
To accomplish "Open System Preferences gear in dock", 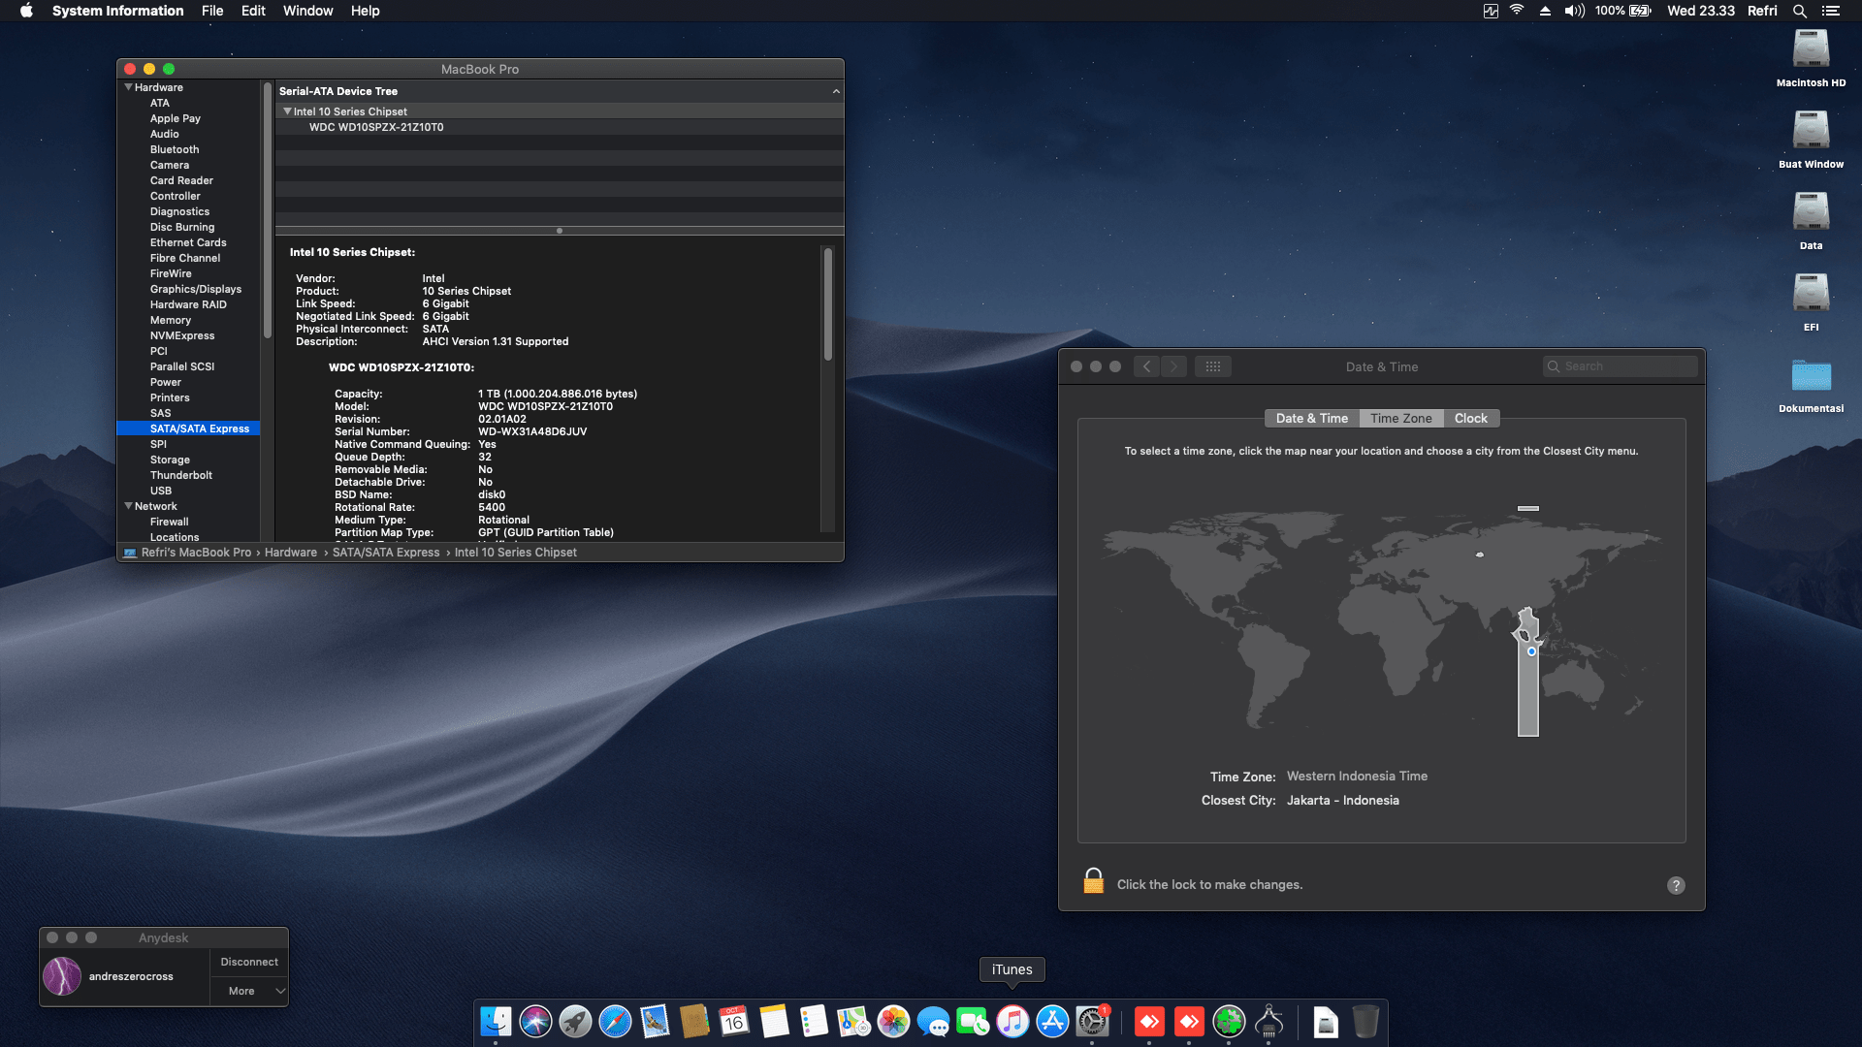I will [1092, 1021].
